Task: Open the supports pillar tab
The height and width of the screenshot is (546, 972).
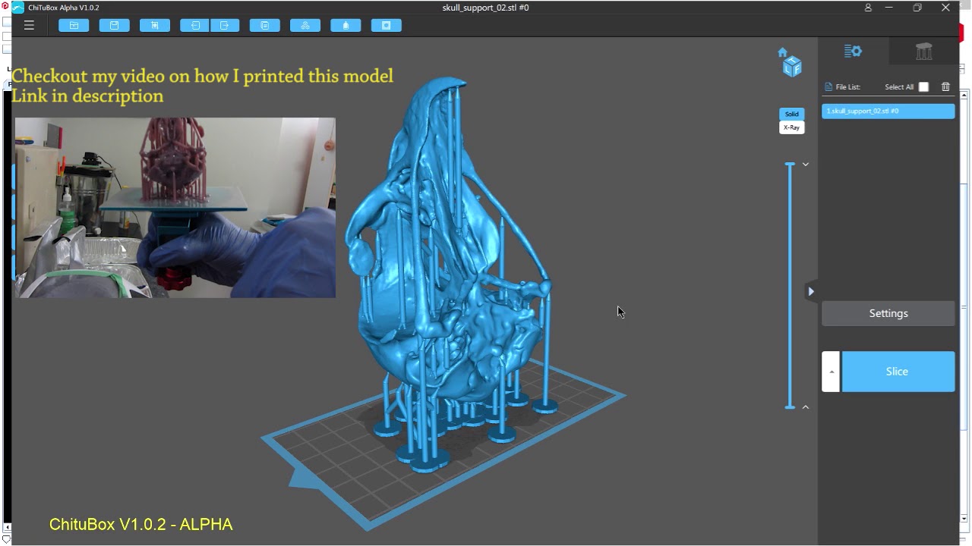Action: click(x=923, y=52)
